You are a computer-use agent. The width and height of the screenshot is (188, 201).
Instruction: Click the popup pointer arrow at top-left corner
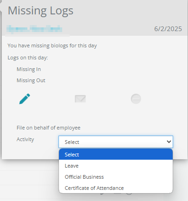click(x=1, y=6)
